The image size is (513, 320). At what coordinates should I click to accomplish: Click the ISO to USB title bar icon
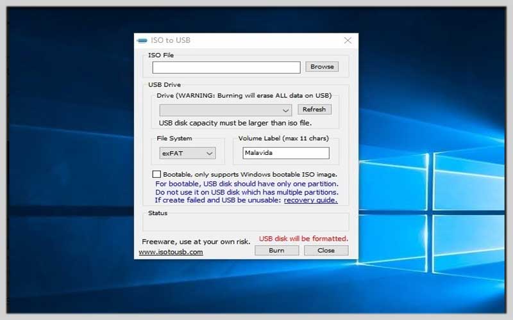point(142,40)
